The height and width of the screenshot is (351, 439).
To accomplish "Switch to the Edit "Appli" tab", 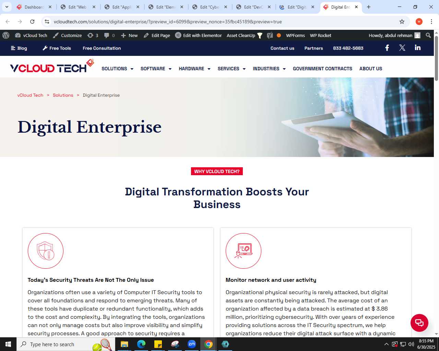I will [x=122, y=7].
